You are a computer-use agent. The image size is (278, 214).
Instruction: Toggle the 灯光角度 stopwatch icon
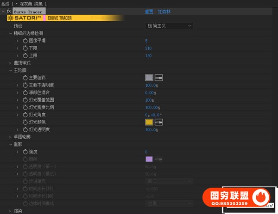(25, 115)
